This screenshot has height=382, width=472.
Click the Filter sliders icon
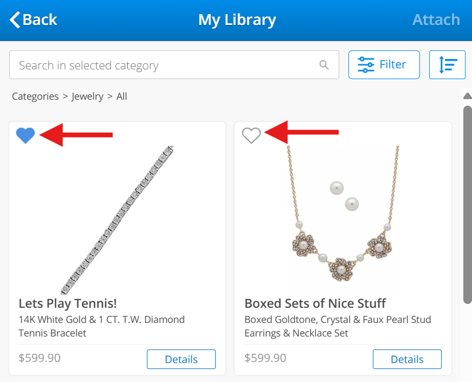coord(366,65)
